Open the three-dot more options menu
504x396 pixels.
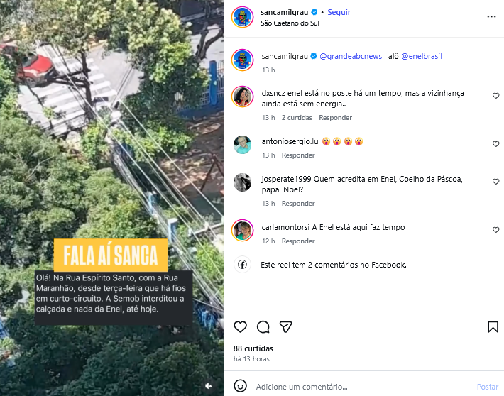(491, 17)
